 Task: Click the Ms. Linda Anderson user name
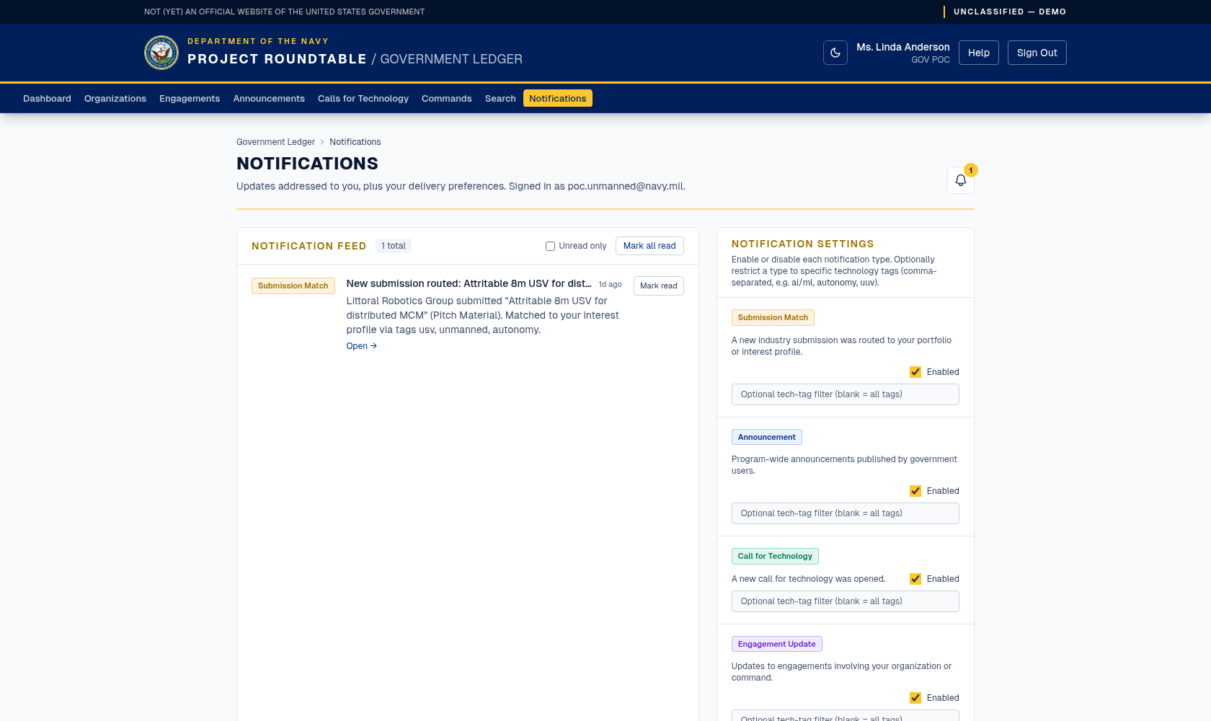click(x=903, y=47)
